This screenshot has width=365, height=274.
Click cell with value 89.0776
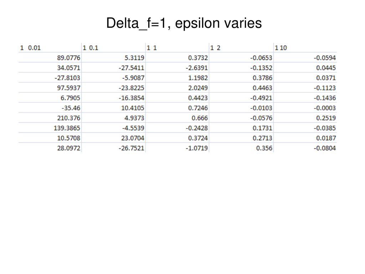50,57
